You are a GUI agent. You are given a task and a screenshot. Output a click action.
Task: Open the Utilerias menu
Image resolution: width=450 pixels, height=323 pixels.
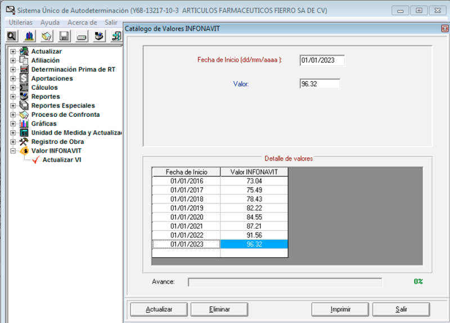coord(21,22)
